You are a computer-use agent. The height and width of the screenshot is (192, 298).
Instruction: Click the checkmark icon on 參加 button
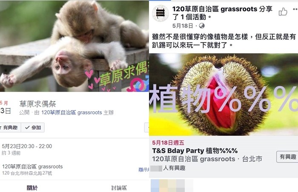(x=27, y=128)
